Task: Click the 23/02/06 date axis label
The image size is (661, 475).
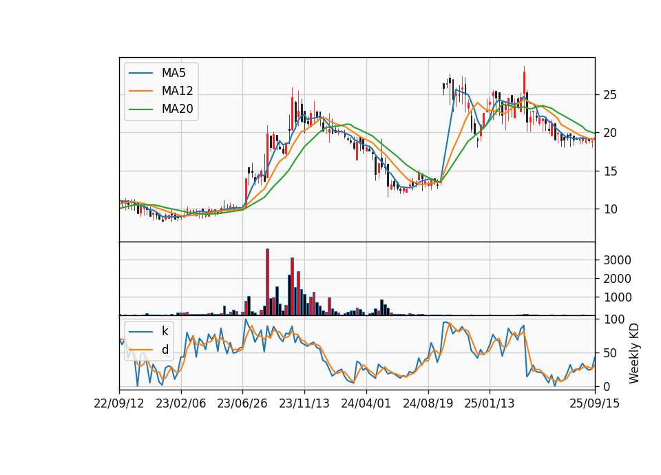Action: 181,403
